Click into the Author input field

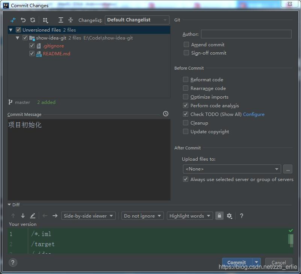[246, 34]
